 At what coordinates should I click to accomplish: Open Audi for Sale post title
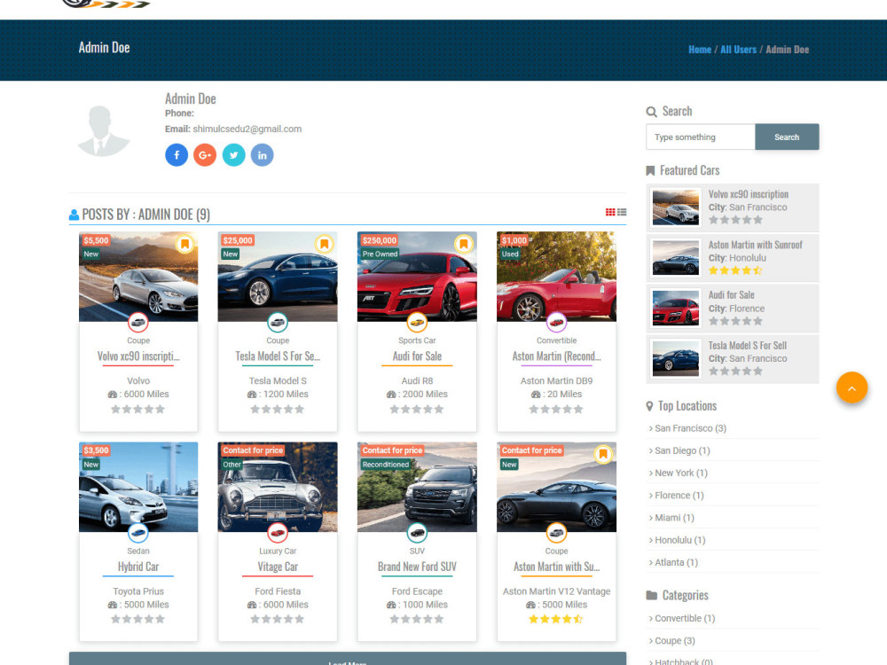pos(417,356)
